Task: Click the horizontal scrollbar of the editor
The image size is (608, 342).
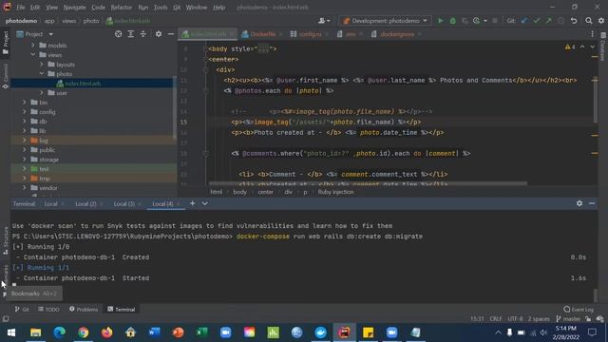Action: tap(368, 183)
